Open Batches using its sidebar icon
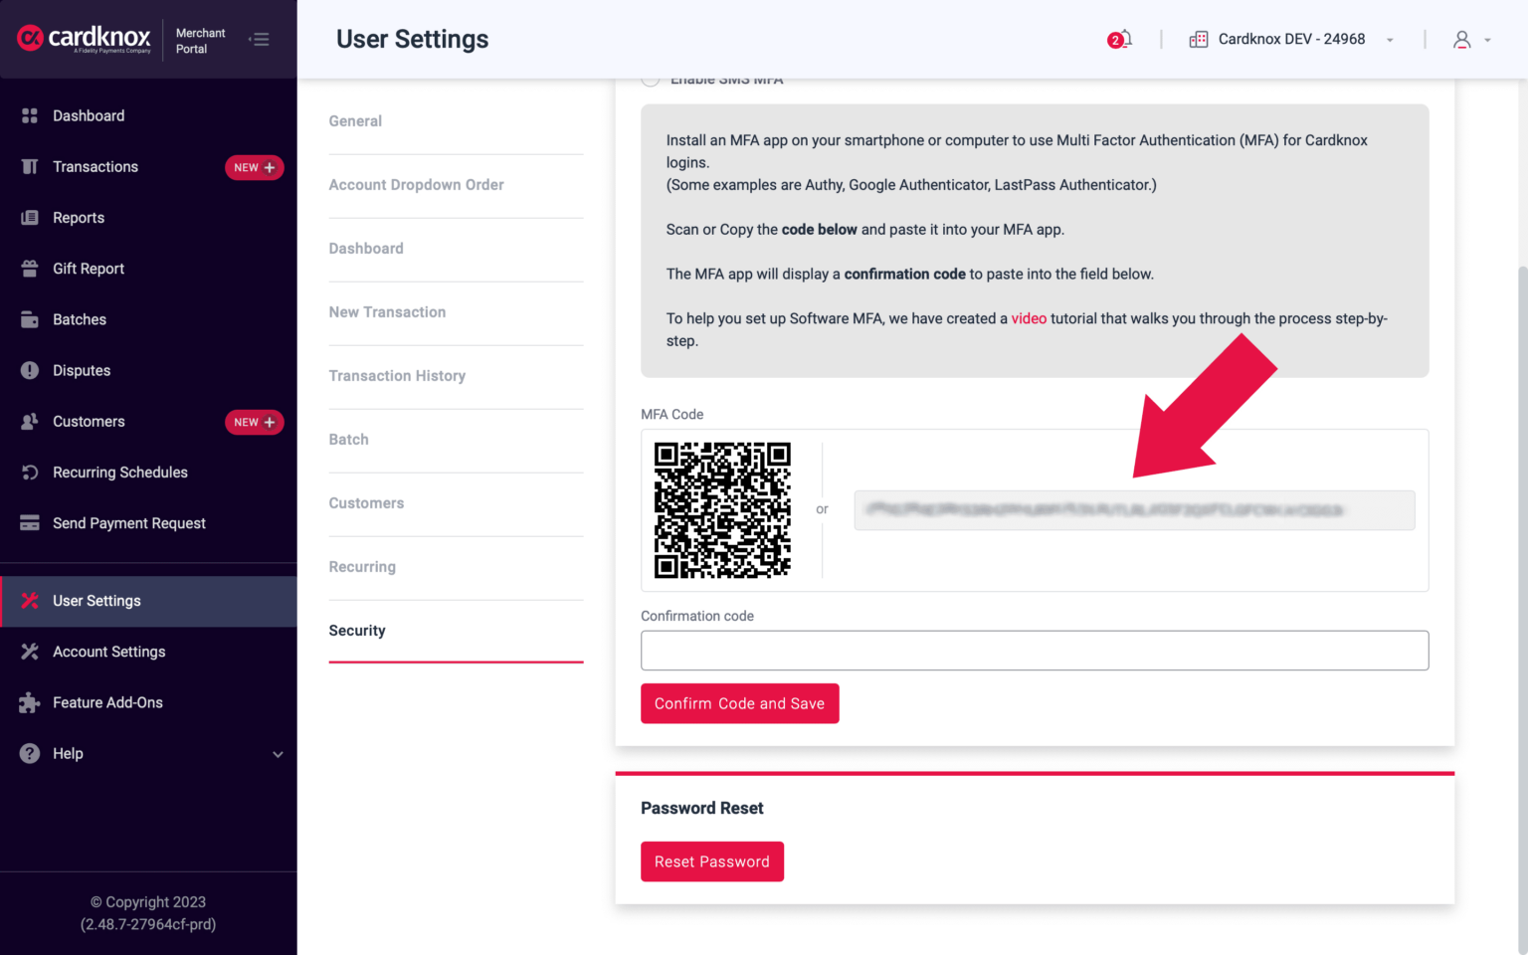Image resolution: width=1528 pixels, height=955 pixels. coord(29,319)
